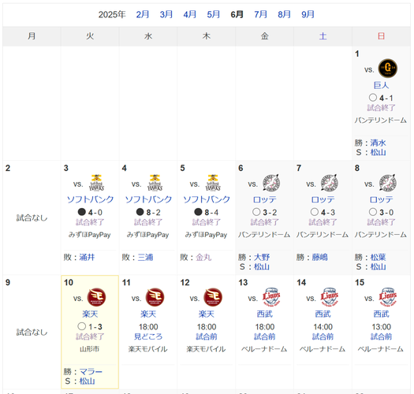Open 試合終了 link for June 10 game
This screenshot has height=394, width=414.
90,336
